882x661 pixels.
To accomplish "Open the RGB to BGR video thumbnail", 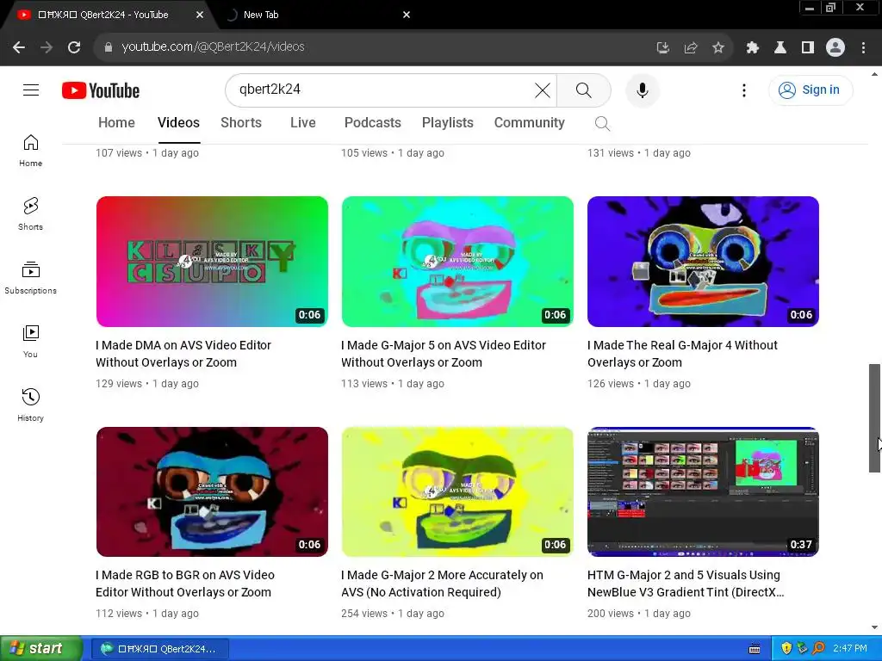I will [212, 491].
